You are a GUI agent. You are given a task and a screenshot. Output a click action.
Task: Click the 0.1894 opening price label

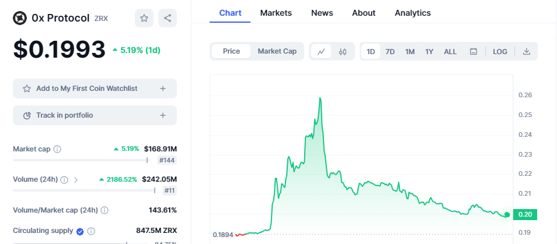coord(222,235)
